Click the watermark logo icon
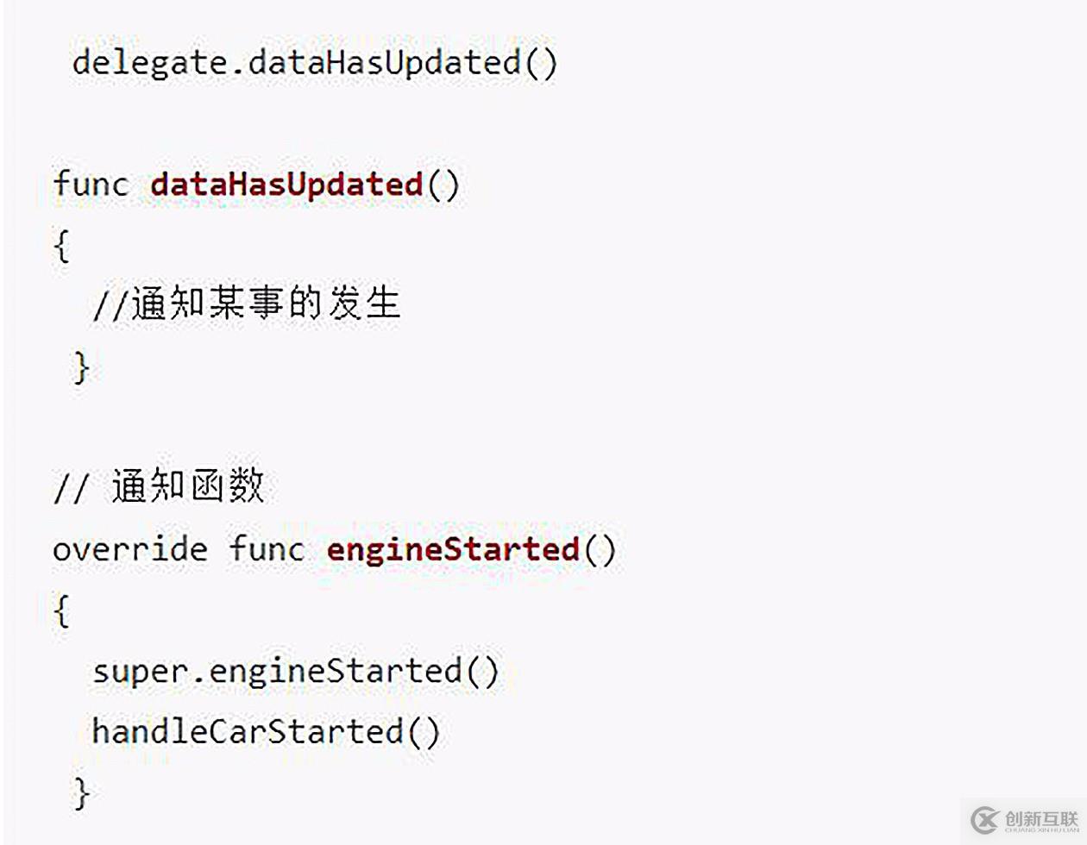 [x=984, y=819]
